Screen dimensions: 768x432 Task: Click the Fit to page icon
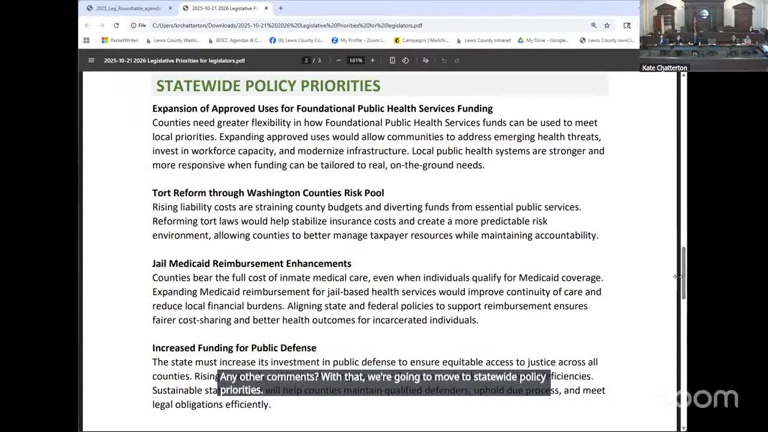click(392, 60)
